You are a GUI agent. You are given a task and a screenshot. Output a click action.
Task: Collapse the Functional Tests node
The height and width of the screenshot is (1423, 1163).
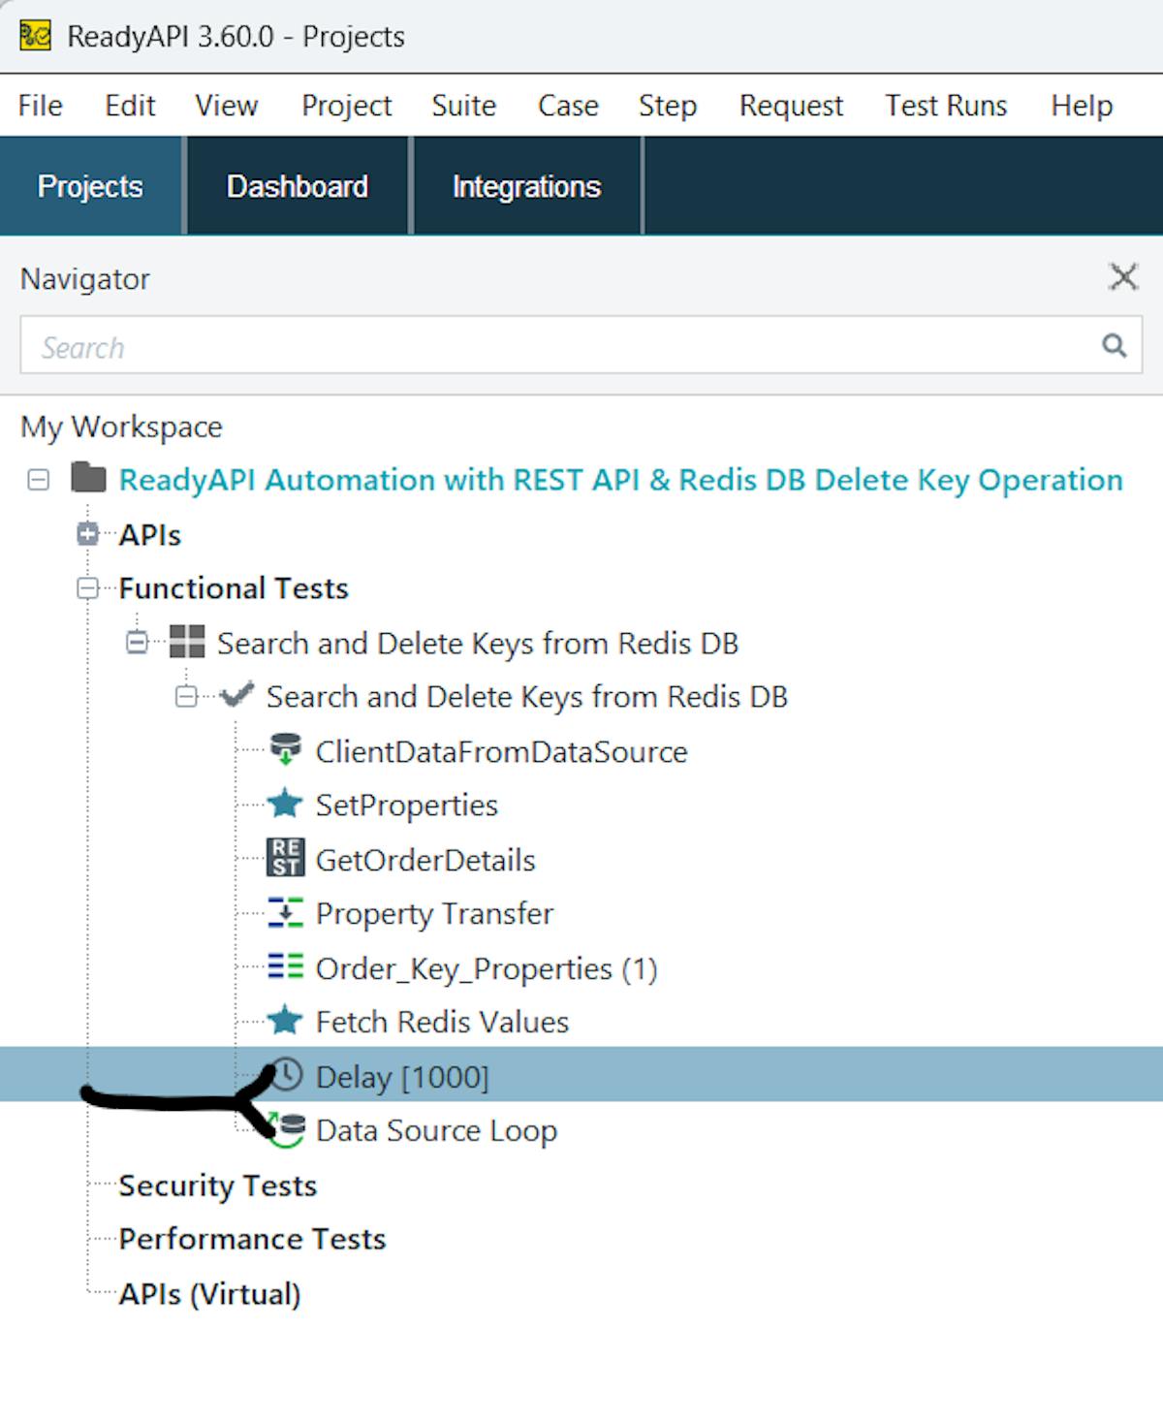pos(88,588)
